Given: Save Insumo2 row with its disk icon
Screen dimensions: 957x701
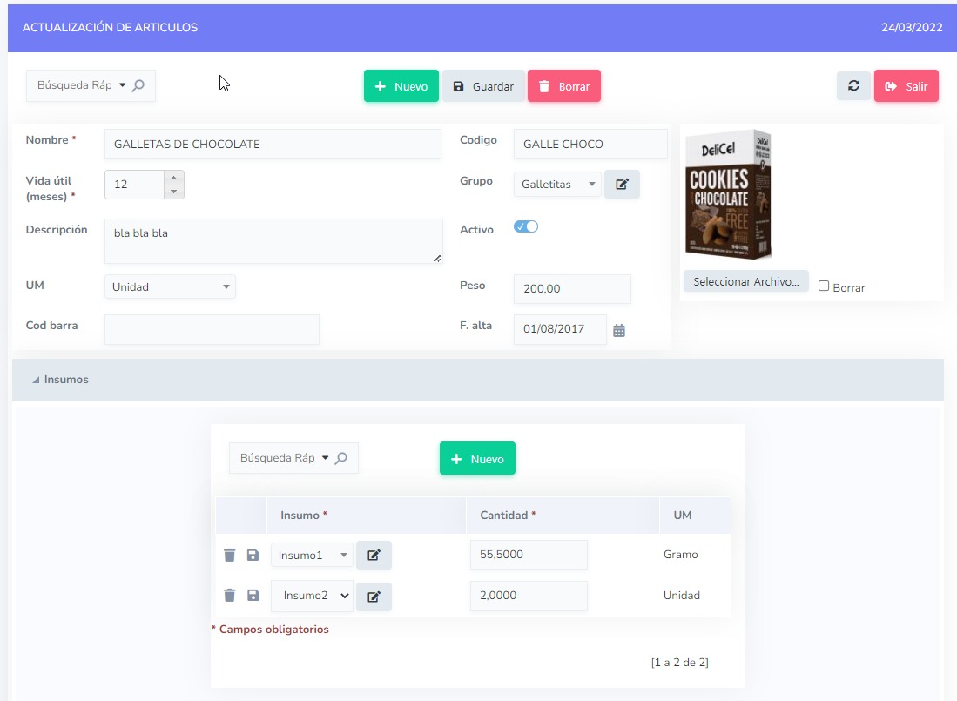Looking at the screenshot, I should [252, 596].
